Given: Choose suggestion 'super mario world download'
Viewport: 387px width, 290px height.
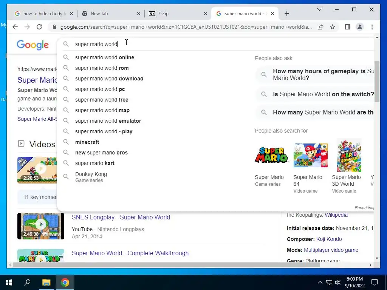Looking at the screenshot, I should click(x=109, y=79).
